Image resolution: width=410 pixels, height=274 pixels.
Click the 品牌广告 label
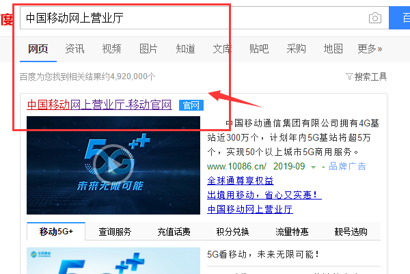click(347, 166)
